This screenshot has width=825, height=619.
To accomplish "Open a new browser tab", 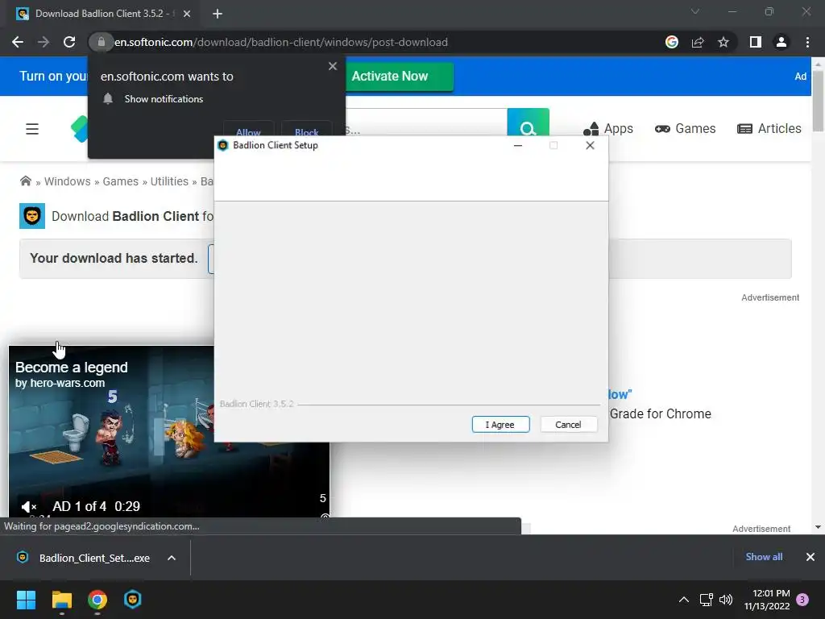I will point(218,14).
